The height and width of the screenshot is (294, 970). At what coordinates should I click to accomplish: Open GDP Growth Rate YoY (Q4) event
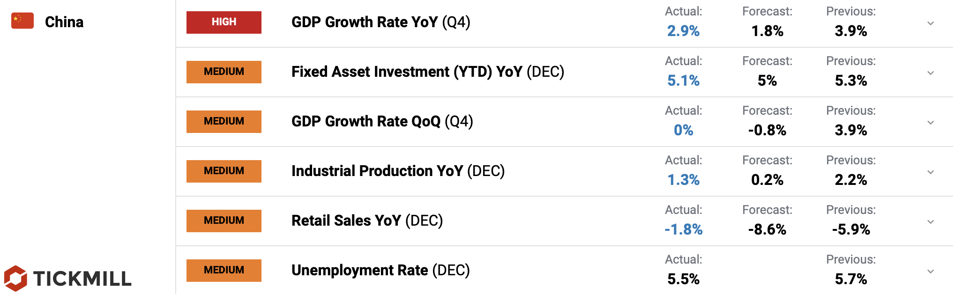coord(381,22)
